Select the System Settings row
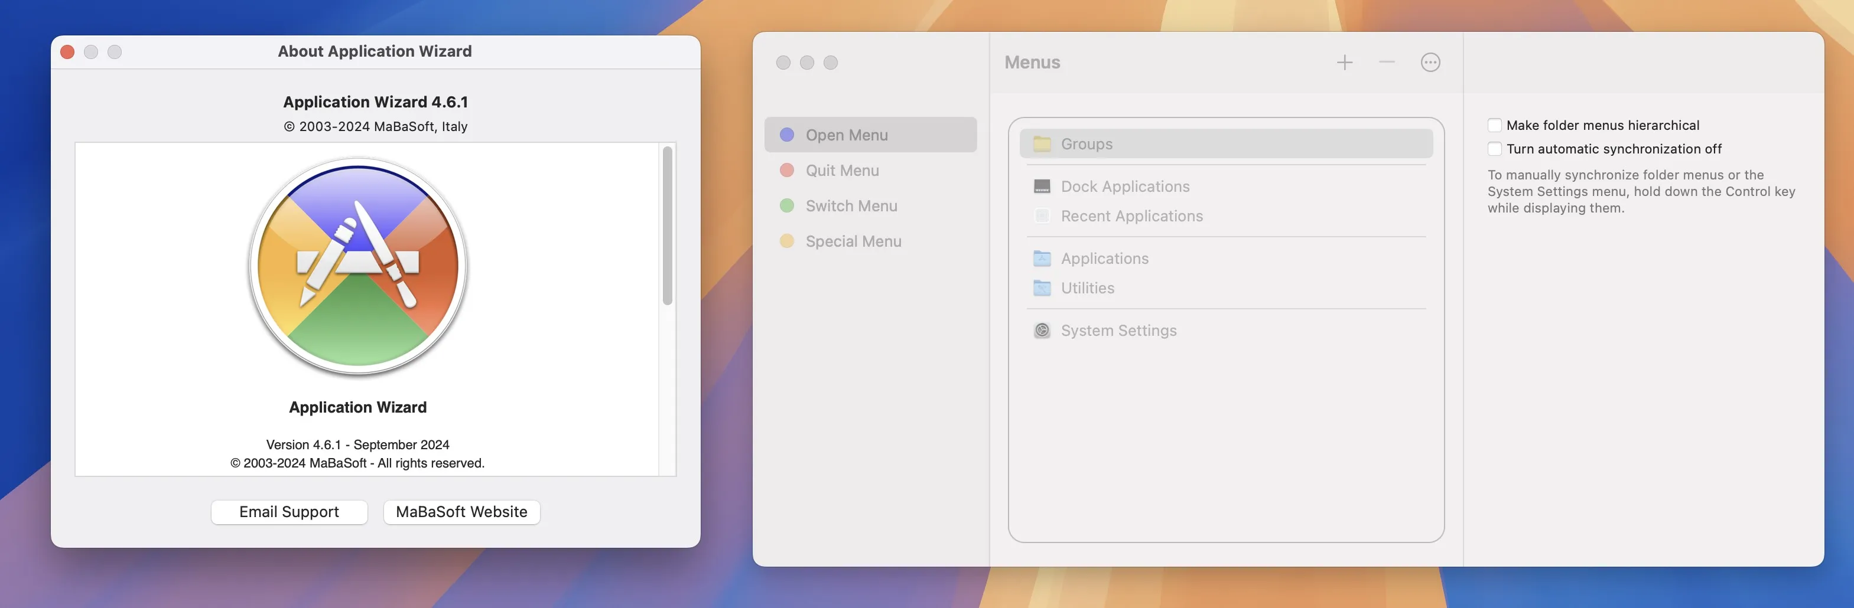Viewport: 1854px width, 608px height. (1226, 331)
